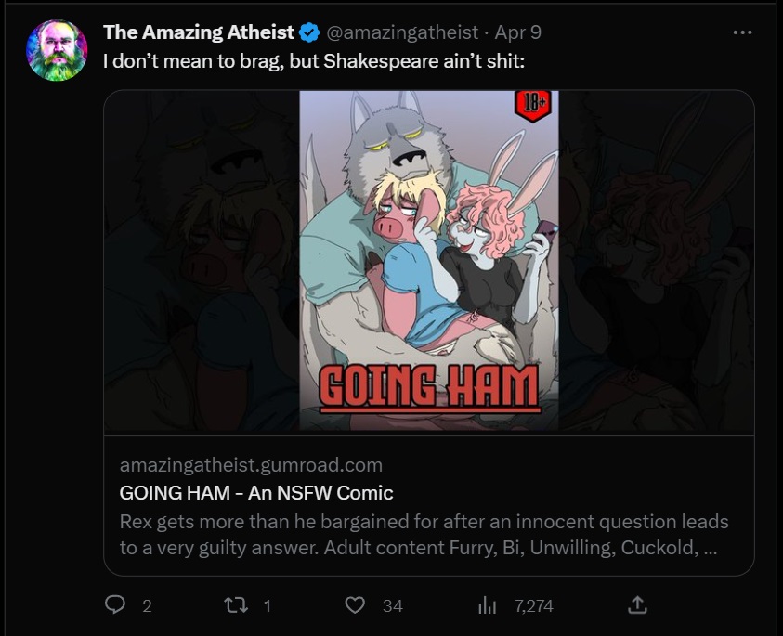Click the Apr 9 timestamp
The height and width of the screenshot is (636, 783).
(x=518, y=32)
